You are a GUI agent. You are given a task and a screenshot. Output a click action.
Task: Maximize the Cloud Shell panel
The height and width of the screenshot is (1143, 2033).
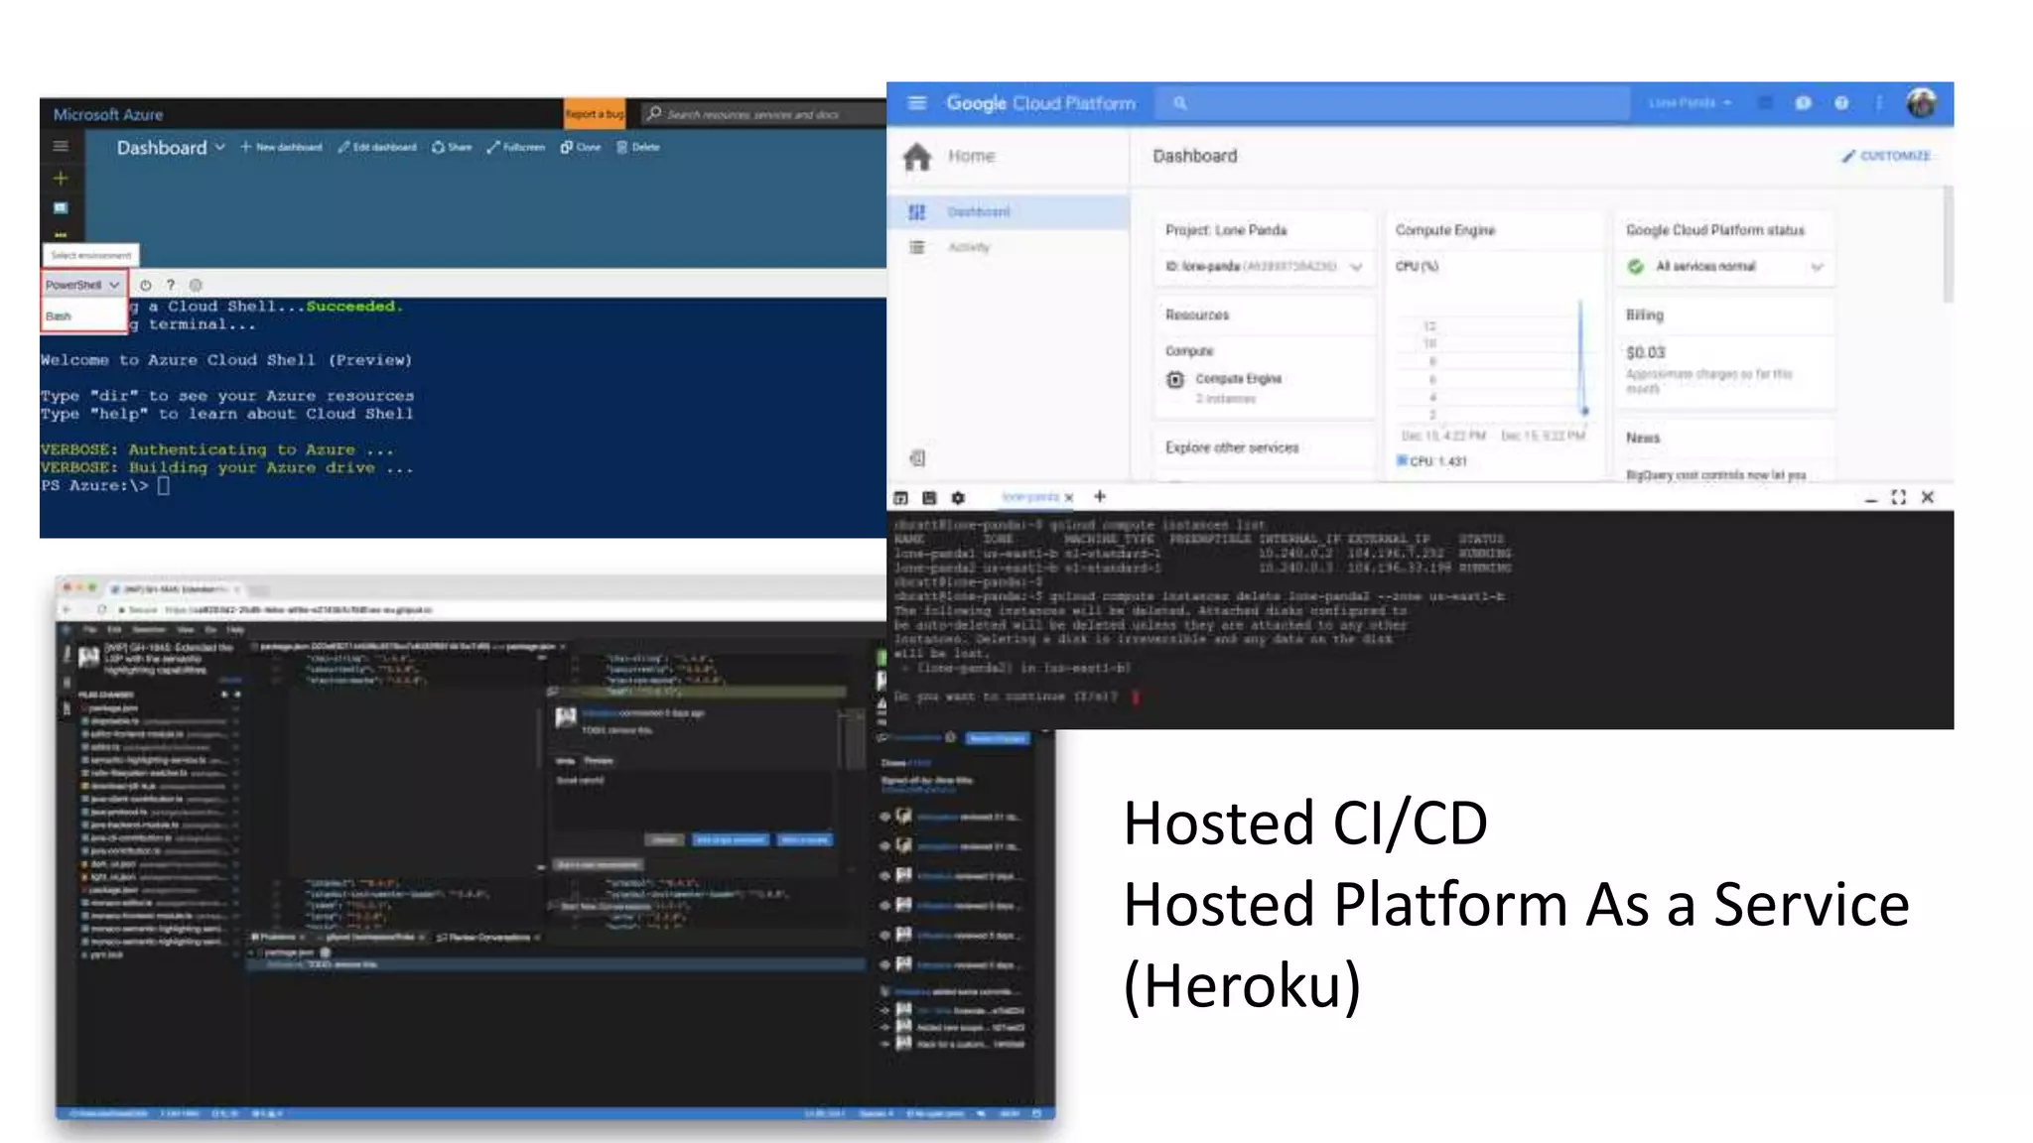[1899, 497]
